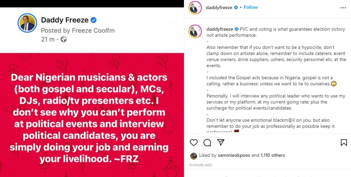Screen dimensions: 351x177
Task: Click the "6 HOURS AGO" timestamp
Action: pyautogui.click(x=201, y=165)
